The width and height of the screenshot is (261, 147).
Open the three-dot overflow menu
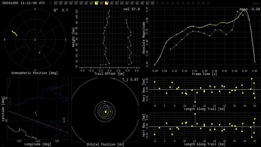tap(256, 3)
